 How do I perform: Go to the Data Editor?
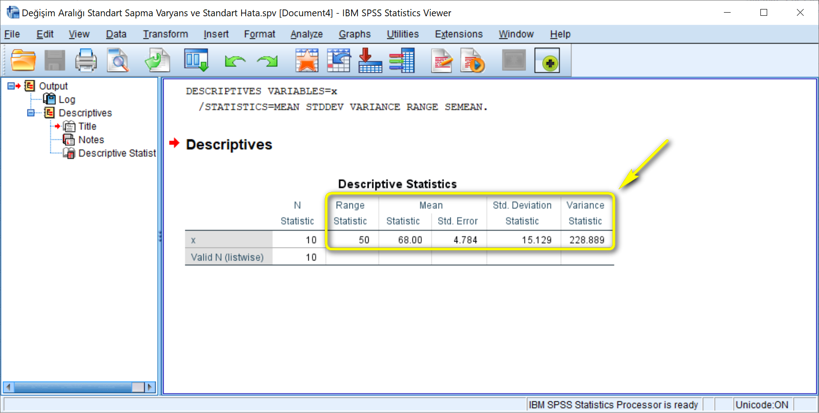pyautogui.click(x=196, y=60)
